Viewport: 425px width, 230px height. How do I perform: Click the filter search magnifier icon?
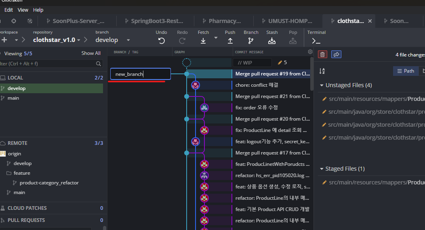click(x=99, y=64)
